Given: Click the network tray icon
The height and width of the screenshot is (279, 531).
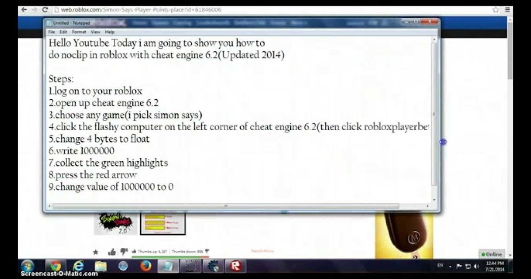Looking at the screenshot, I should pos(468,266).
